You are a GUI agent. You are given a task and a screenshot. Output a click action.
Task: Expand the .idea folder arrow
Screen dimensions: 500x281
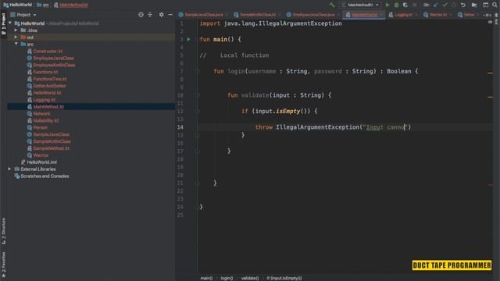pyautogui.click(x=16, y=30)
